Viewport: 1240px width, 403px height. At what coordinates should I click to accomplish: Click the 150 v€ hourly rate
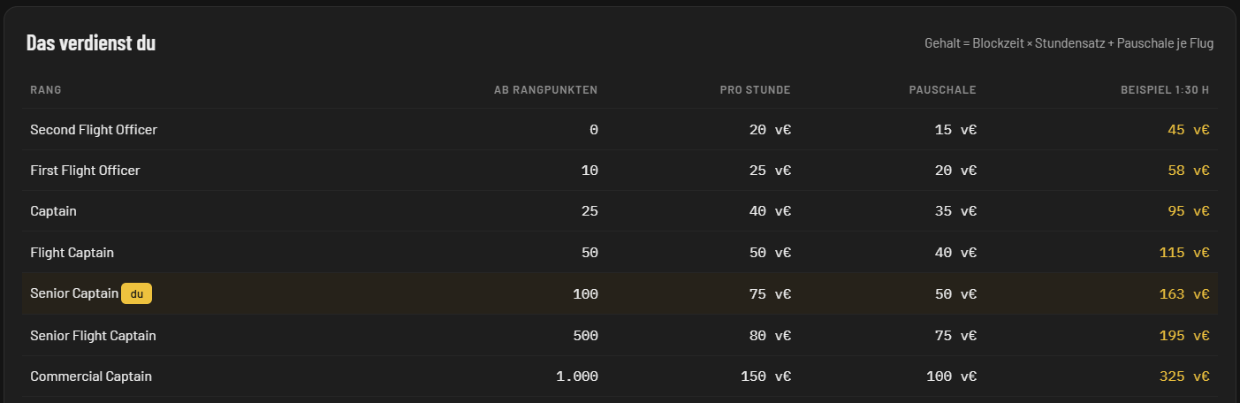(765, 376)
